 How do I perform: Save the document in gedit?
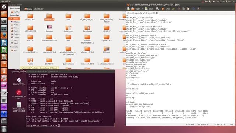(149, 9)
